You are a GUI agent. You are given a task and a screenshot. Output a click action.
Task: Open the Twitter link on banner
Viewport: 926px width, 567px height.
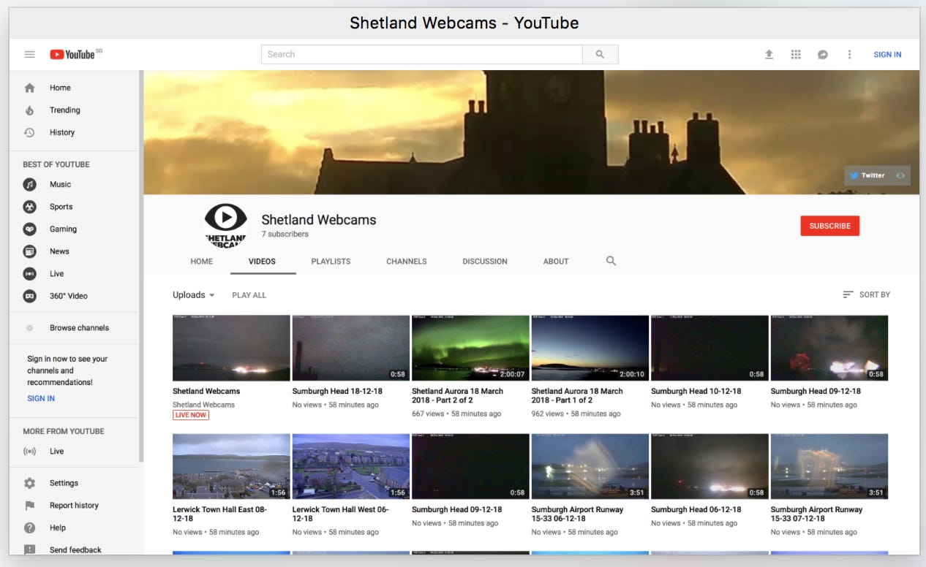pos(867,175)
